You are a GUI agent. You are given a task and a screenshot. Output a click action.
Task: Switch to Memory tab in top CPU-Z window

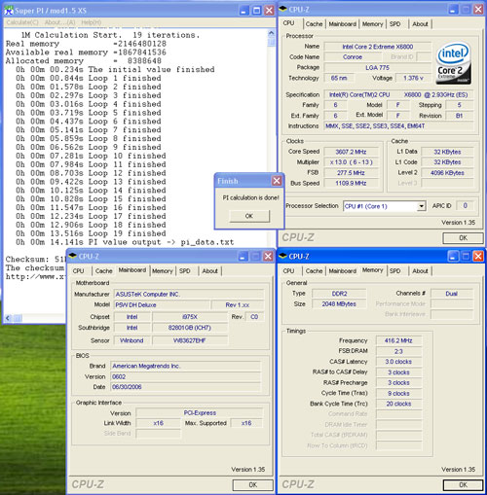pos(373,24)
